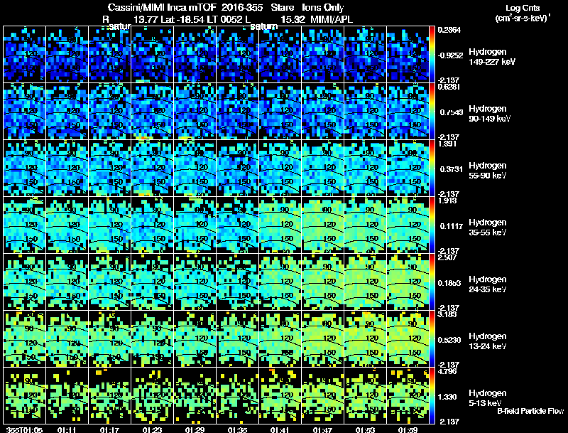Viewport: 568px width, 433px height.
Task: Select the 5-13 keV panel at 01:59
Action: coord(408,396)
